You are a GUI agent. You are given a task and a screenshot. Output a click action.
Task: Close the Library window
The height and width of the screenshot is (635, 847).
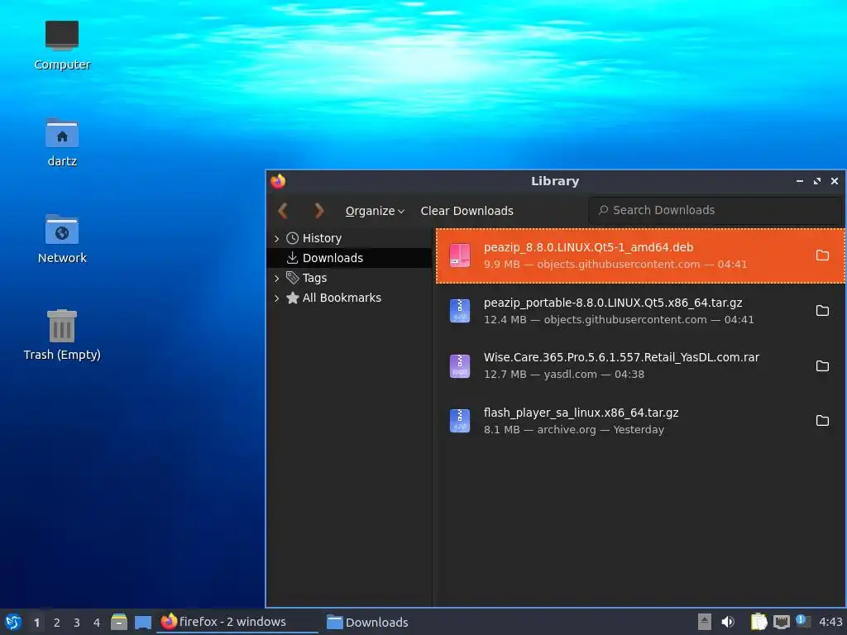tap(835, 181)
